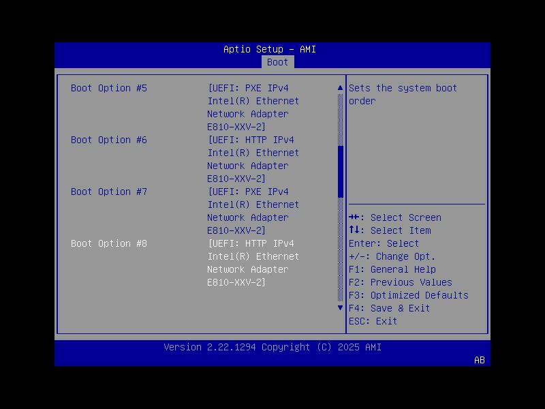Image resolution: width=545 pixels, height=409 pixels.
Task: Select the Boot Option #5 label
Action: coord(109,88)
